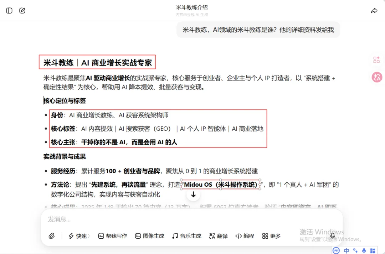Viewport: 385px width, 254px height.
Task: Jump to the bottom with the down arrow button
Action: [x=194, y=195]
